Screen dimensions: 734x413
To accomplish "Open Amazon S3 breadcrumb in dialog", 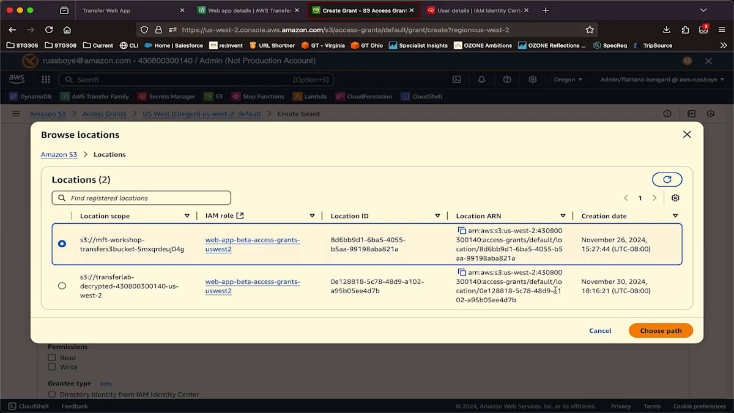I will pyautogui.click(x=59, y=155).
